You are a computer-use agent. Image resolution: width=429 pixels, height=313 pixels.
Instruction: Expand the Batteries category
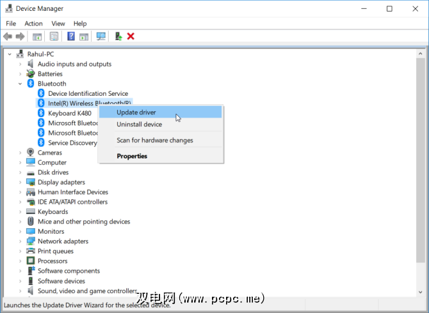click(x=20, y=74)
